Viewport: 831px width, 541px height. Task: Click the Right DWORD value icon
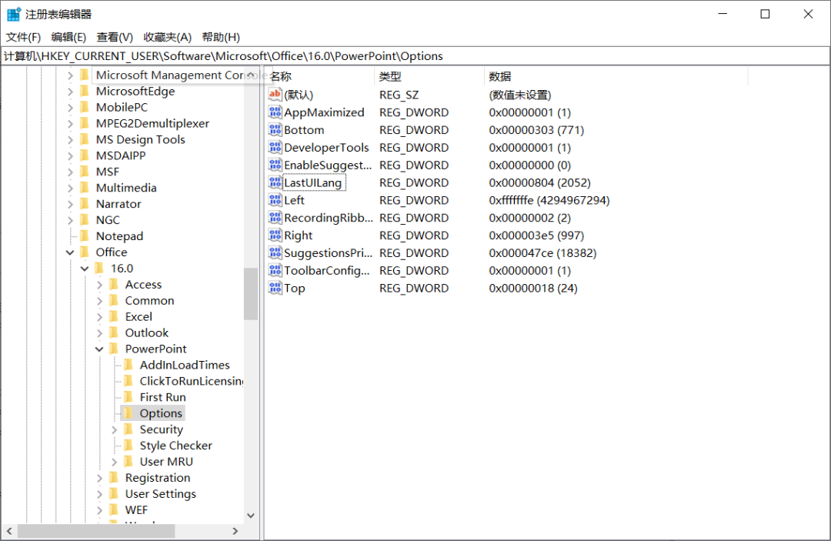point(275,235)
